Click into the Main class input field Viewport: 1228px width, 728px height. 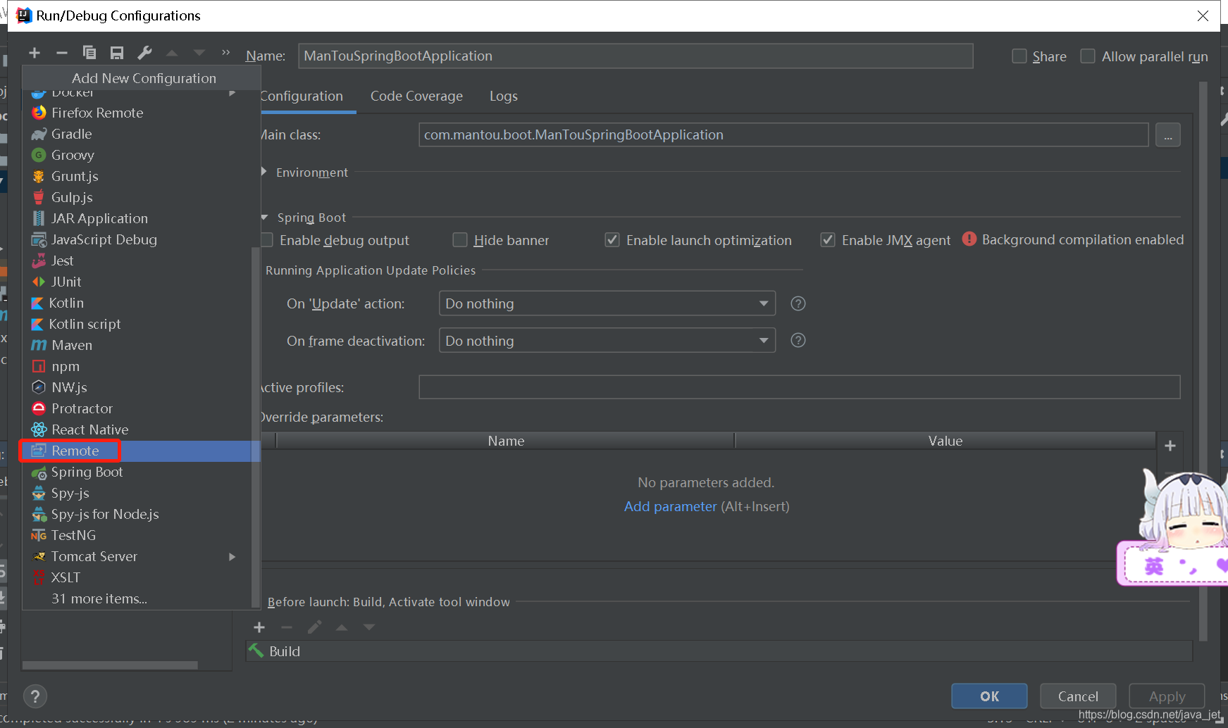pyautogui.click(x=783, y=135)
